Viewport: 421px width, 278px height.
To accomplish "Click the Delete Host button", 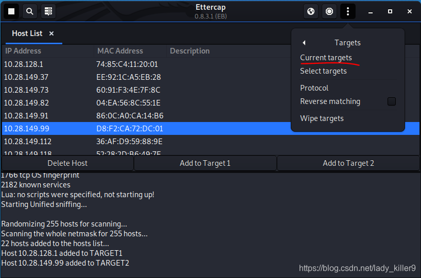I will tap(67, 163).
